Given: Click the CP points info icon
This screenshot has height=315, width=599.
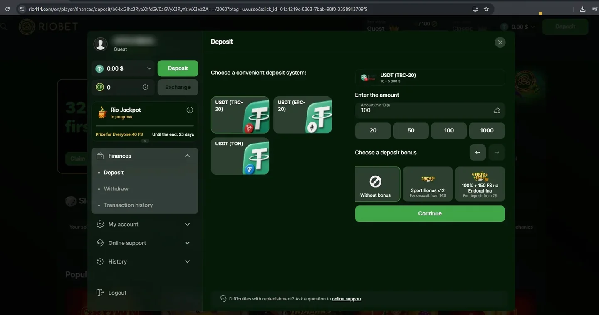Looking at the screenshot, I should pos(145,87).
